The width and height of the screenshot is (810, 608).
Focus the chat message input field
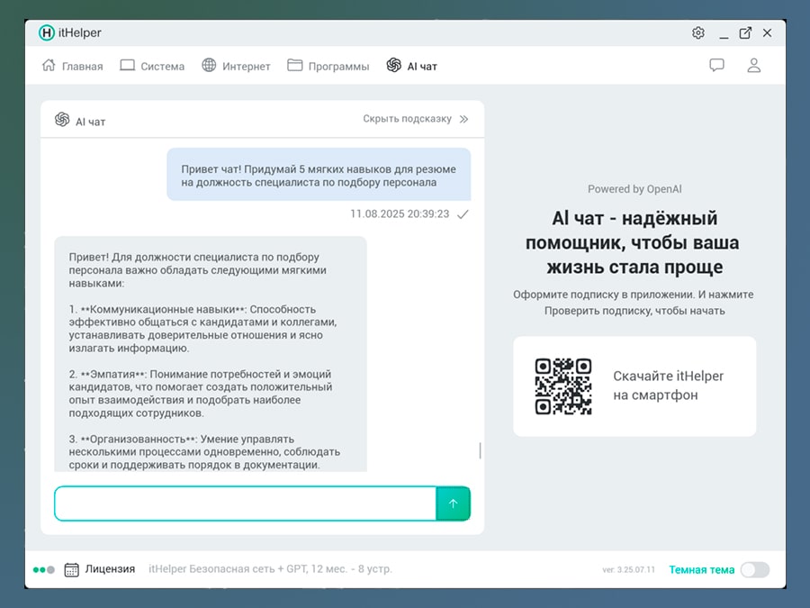tap(245, 504)
